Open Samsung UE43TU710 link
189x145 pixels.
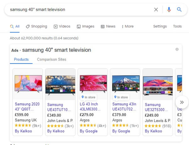point(59,107)
